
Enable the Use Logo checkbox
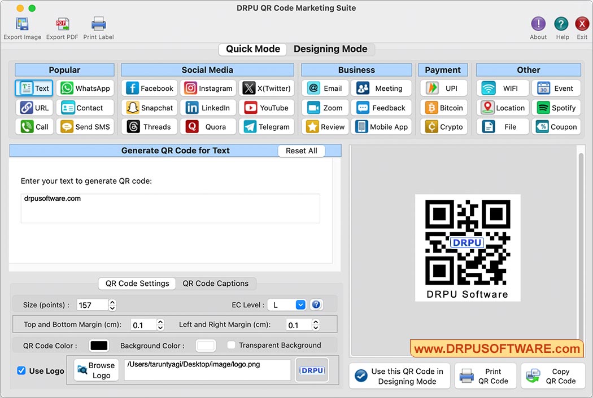click(x=21, y=370)
